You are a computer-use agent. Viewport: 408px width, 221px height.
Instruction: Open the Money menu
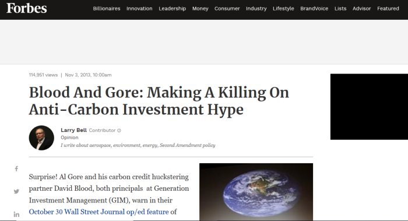(x=201, y=9)
